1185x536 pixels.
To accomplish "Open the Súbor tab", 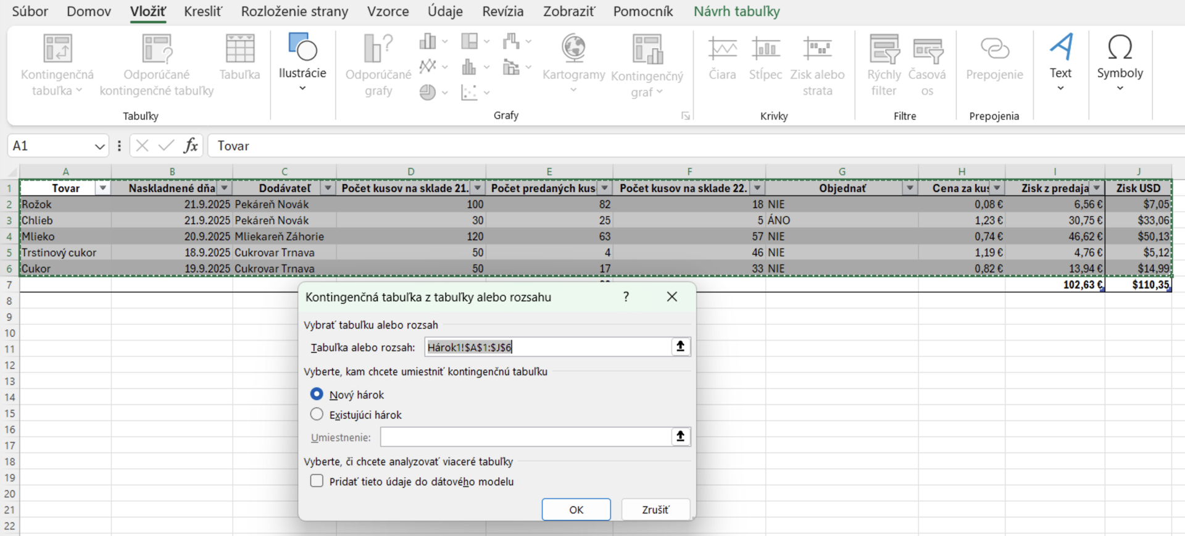I will (30, 11).
